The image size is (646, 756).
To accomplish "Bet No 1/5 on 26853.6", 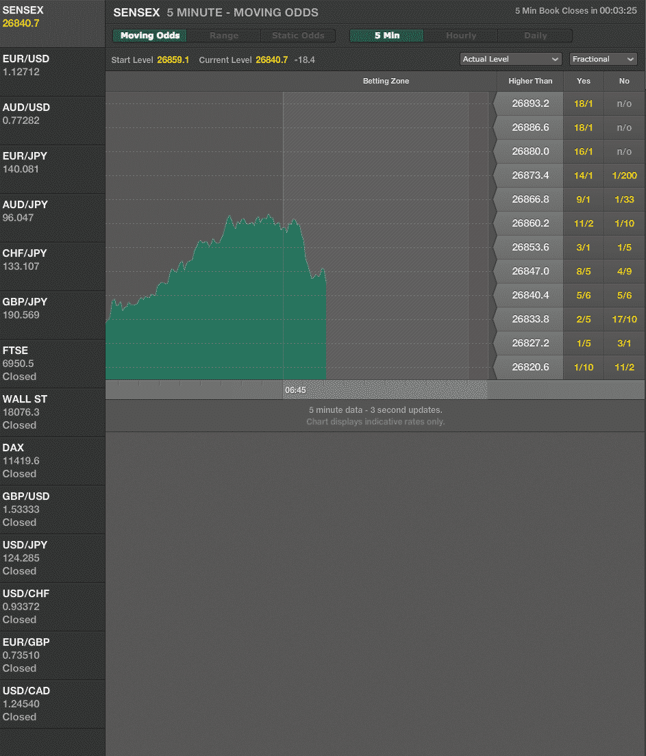I will (x=624, y=247).
